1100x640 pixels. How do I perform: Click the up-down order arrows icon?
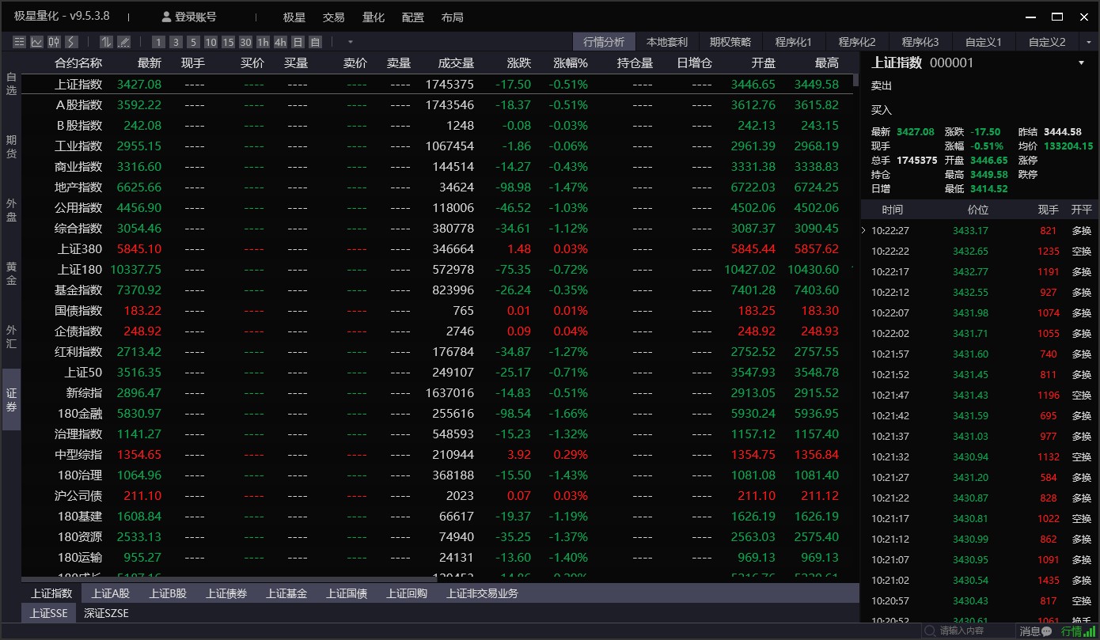point(106,42)
